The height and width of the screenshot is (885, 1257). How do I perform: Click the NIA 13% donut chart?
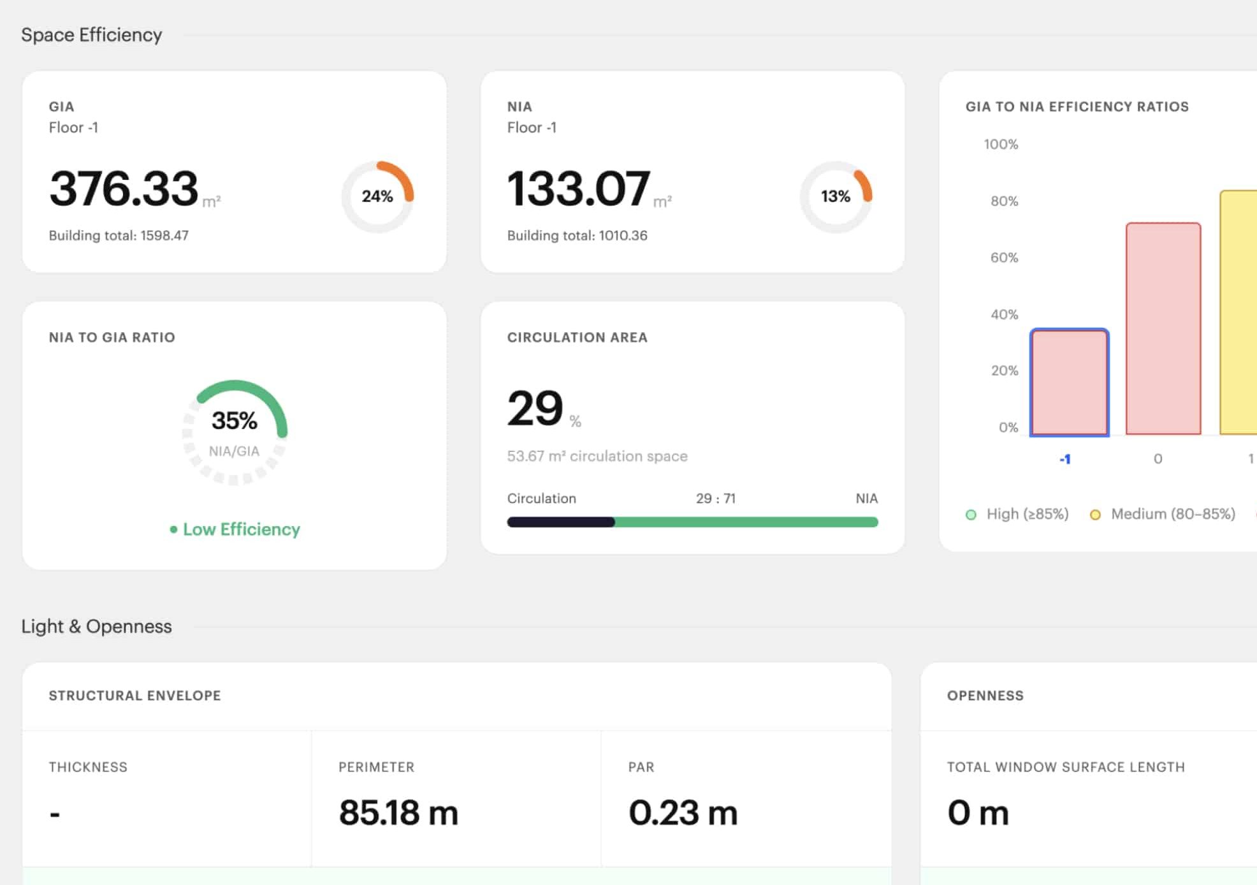[x=836, y=196]
